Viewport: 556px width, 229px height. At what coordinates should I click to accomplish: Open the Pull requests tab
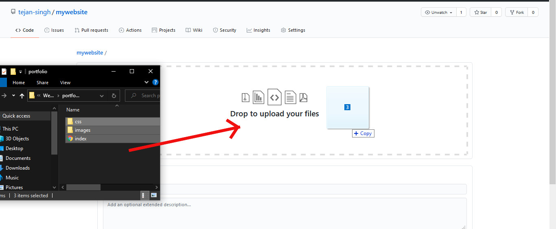pyautogui.click(x=91, y=30)
